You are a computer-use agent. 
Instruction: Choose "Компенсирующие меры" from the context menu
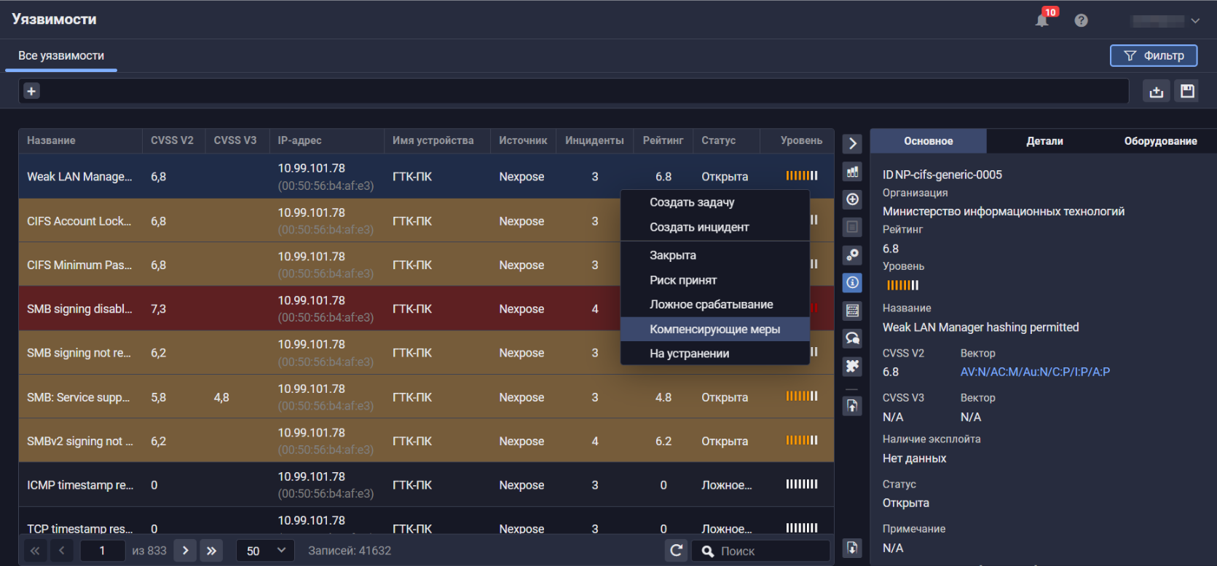pyautogui.click(x=714, y=329)
